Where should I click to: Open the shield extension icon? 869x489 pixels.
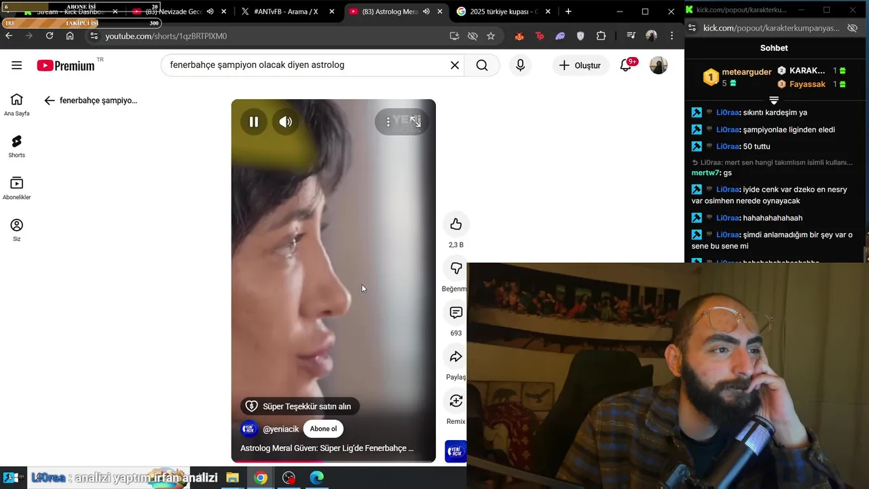580,36
